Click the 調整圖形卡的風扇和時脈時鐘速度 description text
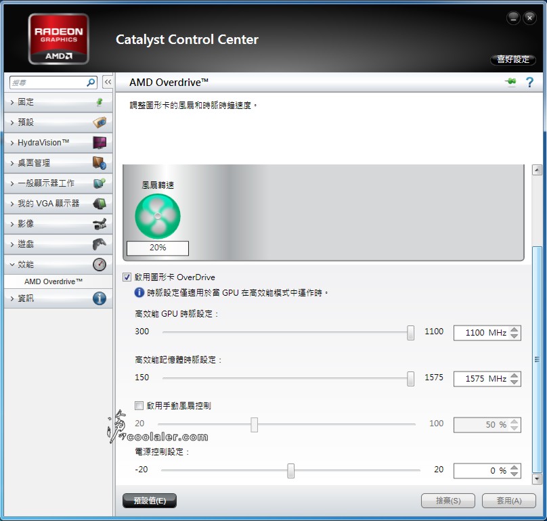The height and width of the screenshot is (521, 547). [193, 106]
